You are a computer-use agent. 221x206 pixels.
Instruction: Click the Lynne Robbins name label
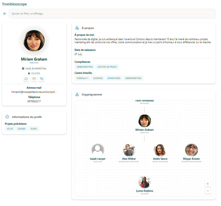pos(145,191)
